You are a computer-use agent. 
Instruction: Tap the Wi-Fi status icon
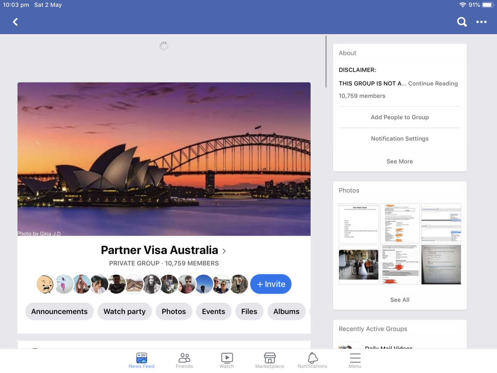point(463,5)
